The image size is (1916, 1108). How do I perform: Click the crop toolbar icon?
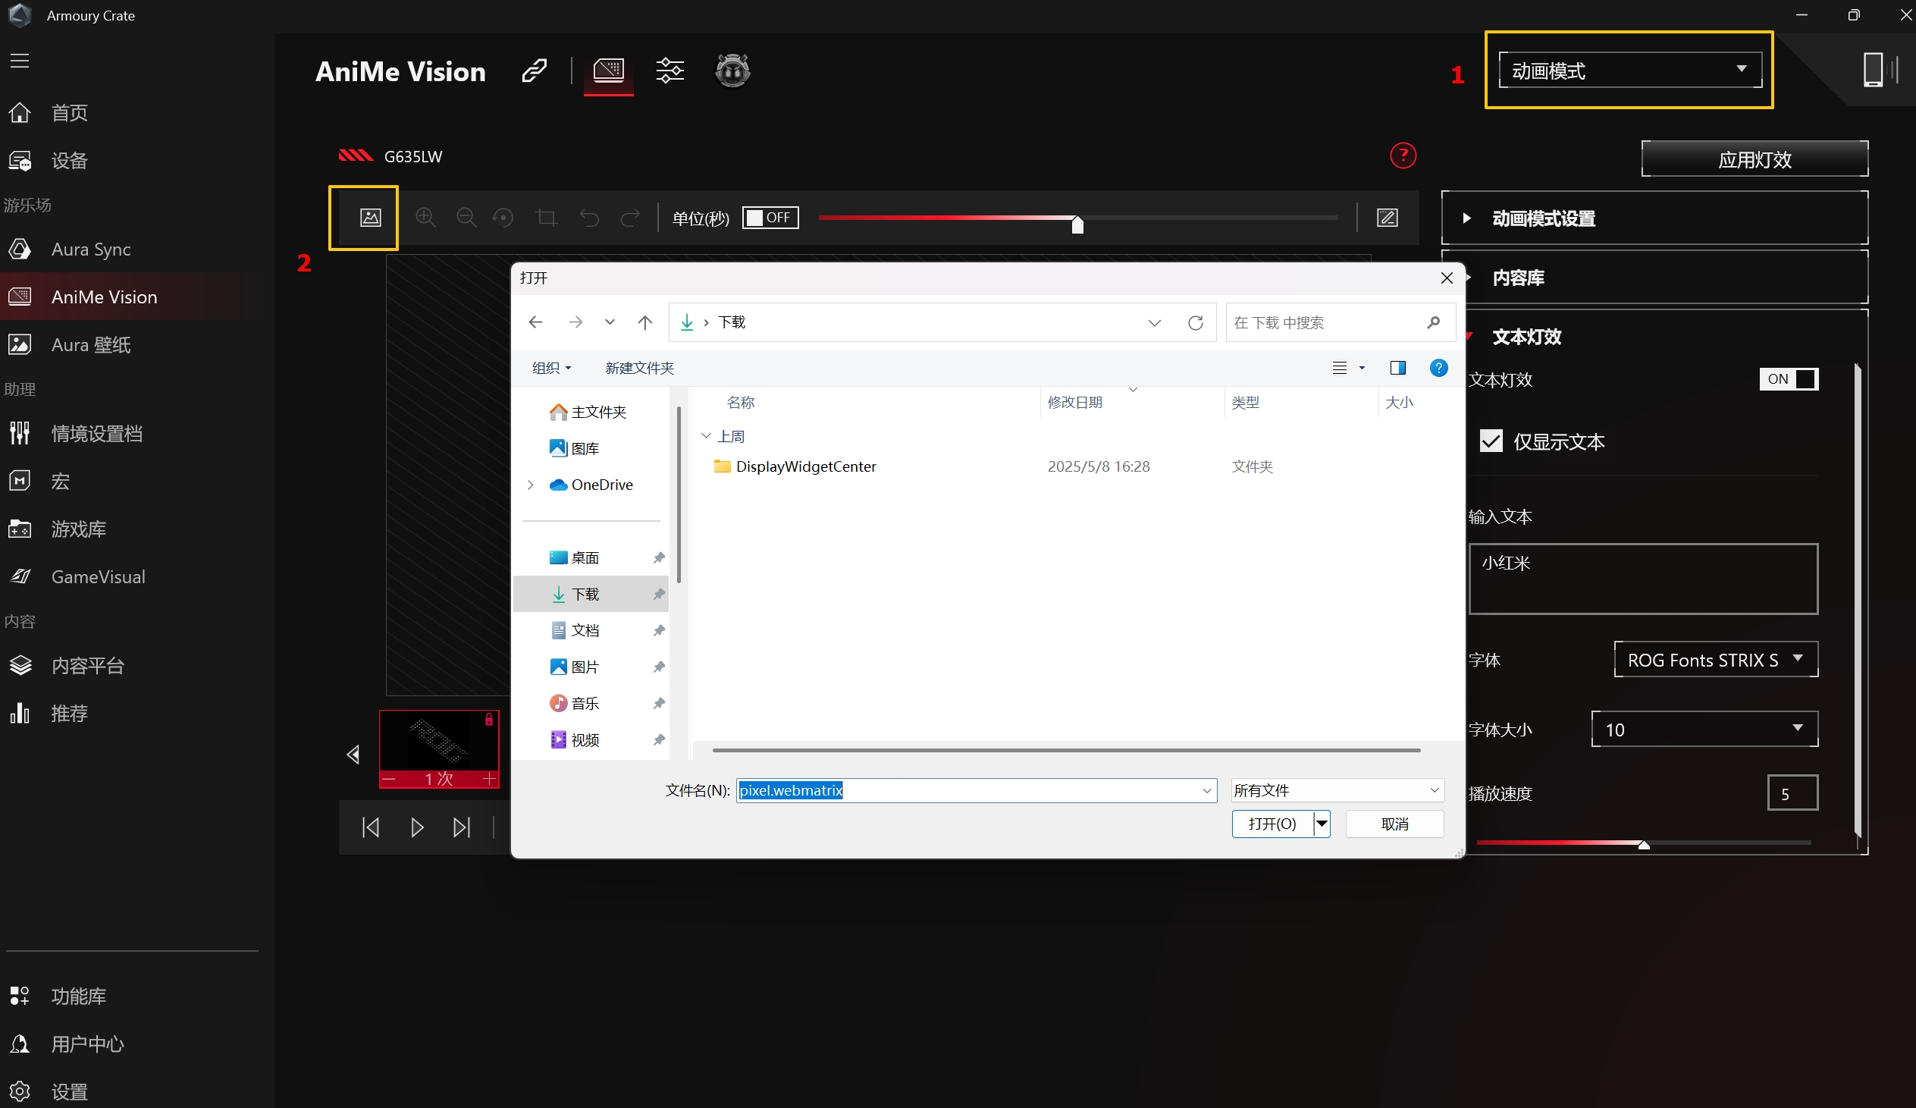pyautogui.click(x=546, y=218)
